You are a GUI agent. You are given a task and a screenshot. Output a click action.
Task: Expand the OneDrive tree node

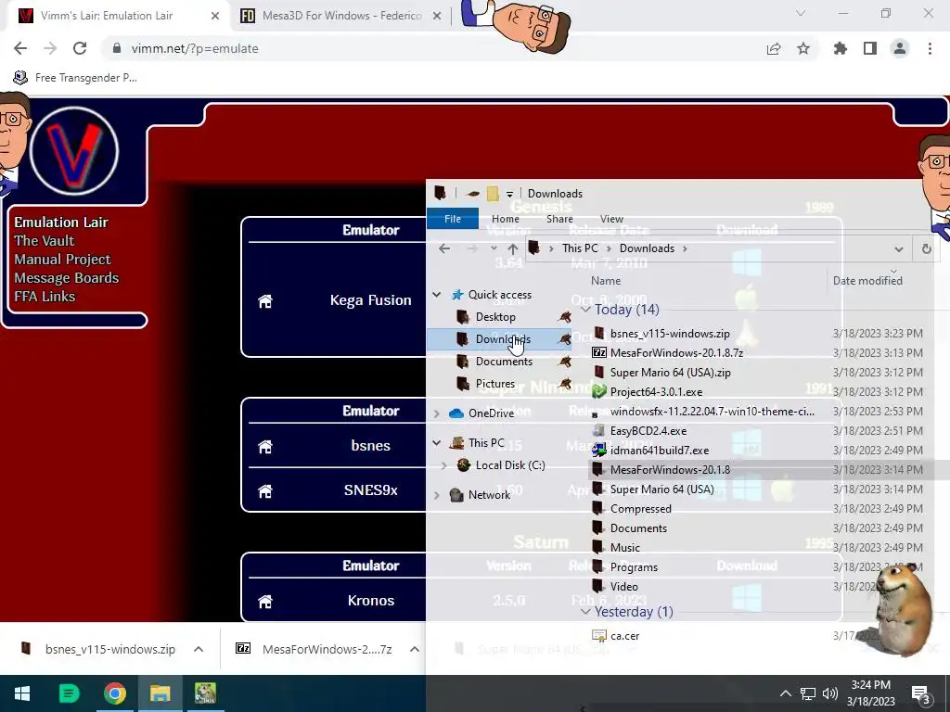436,413
